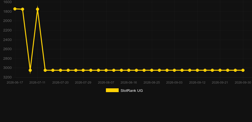Select the data point above 2026-09-03

(x=174, y=70)
